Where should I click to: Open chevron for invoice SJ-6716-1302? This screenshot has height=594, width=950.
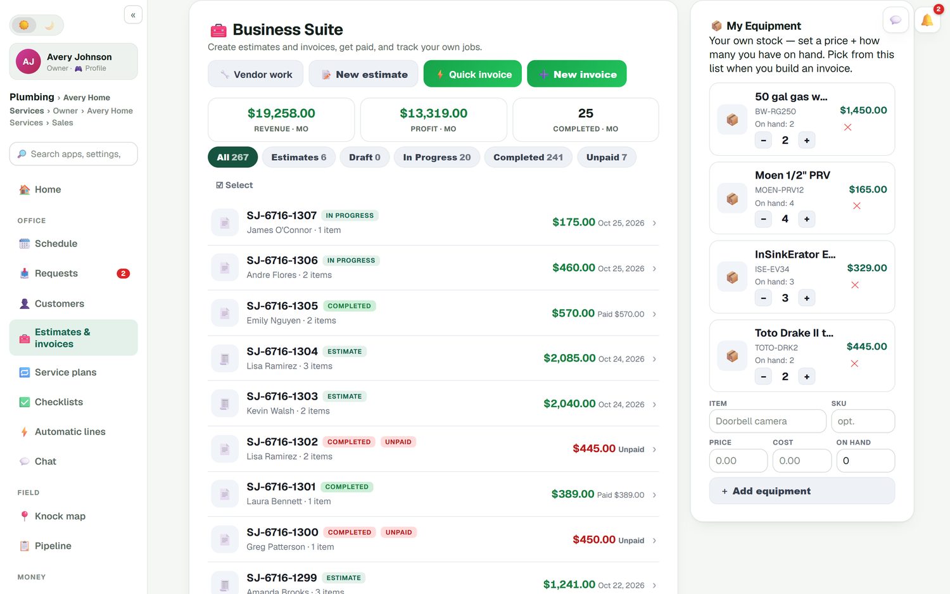pos(654,450)
